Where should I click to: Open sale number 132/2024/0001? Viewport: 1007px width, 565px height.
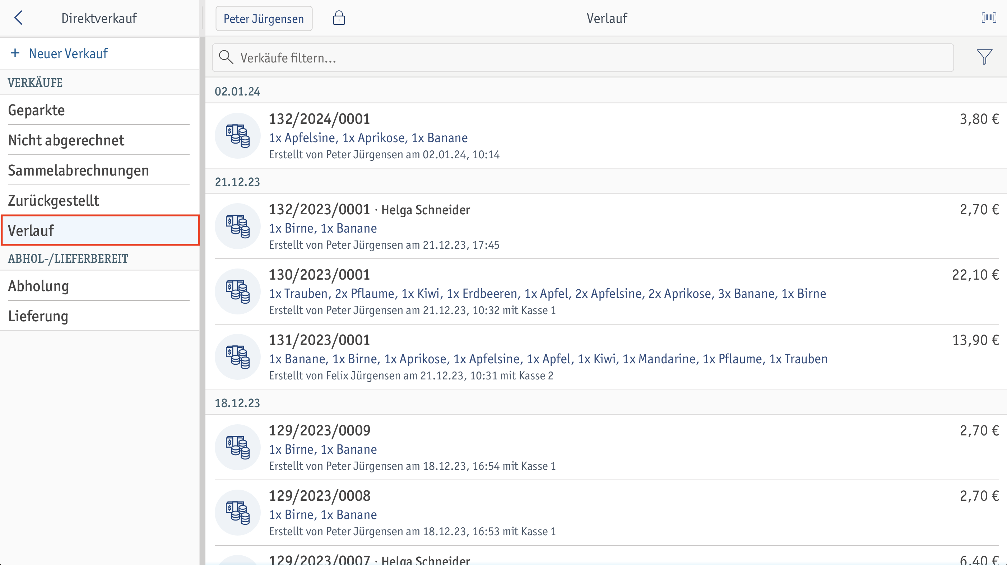(606, 136)
